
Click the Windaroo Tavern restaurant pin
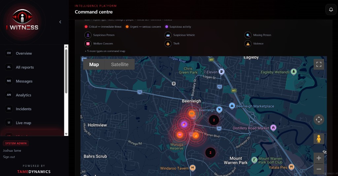pyautogui.click(x=193, y=168)
